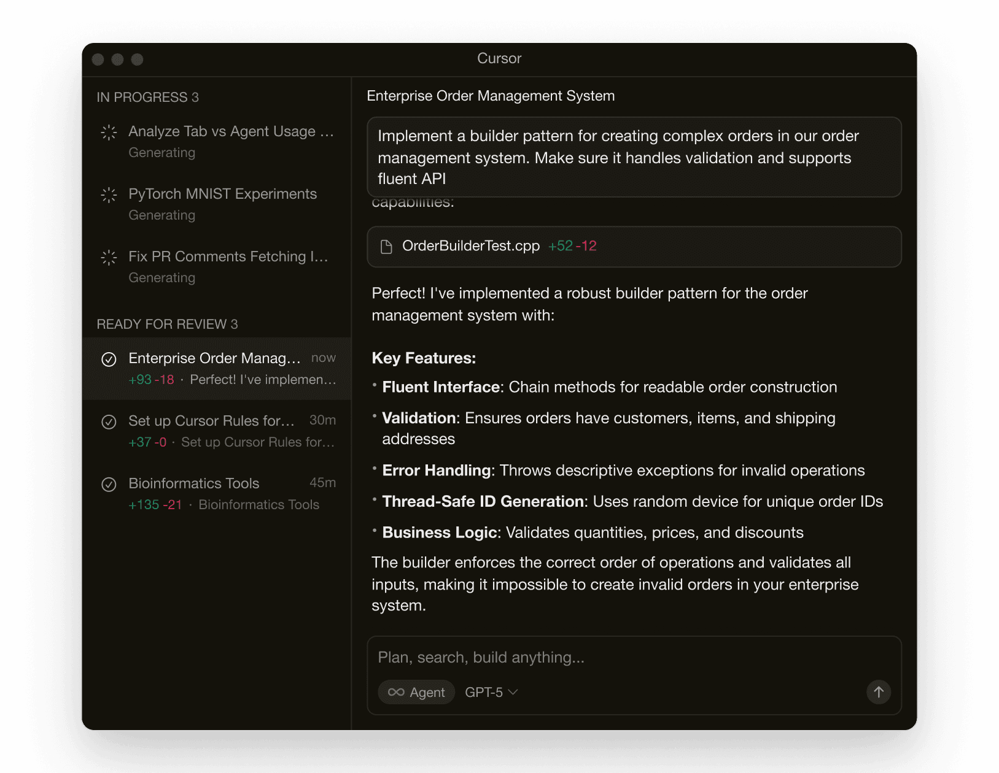The image size is (999, 773).
Task: Click checkmark icon beside Enterprise Order Manag…
Action: 109,360
